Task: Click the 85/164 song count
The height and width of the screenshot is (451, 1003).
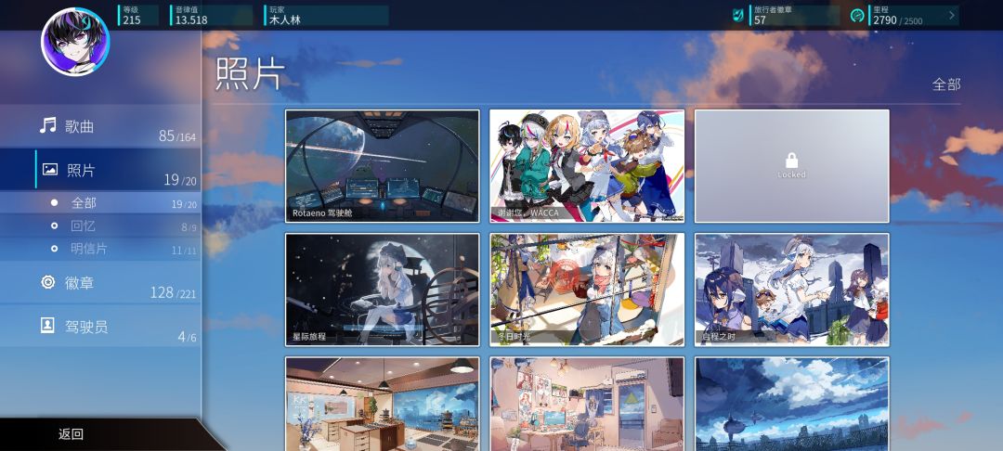Action: [x=177, y=136]
